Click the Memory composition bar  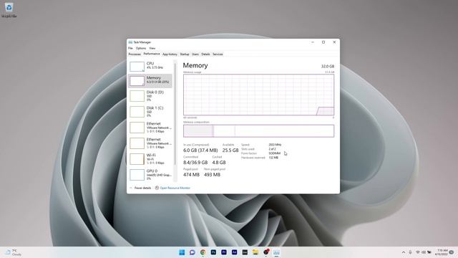coord(258,130)
